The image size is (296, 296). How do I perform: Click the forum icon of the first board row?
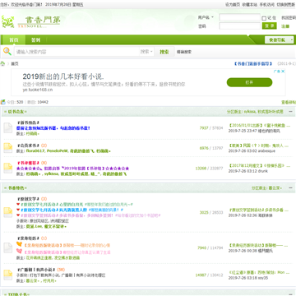pos(7,127)
